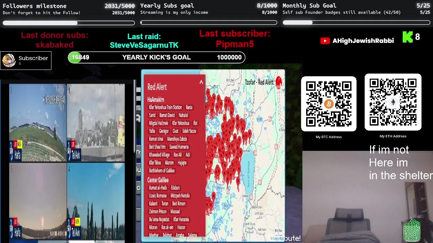
Task: Click the last subscriber name Pipman5
Action: click(x=235, y=44)
